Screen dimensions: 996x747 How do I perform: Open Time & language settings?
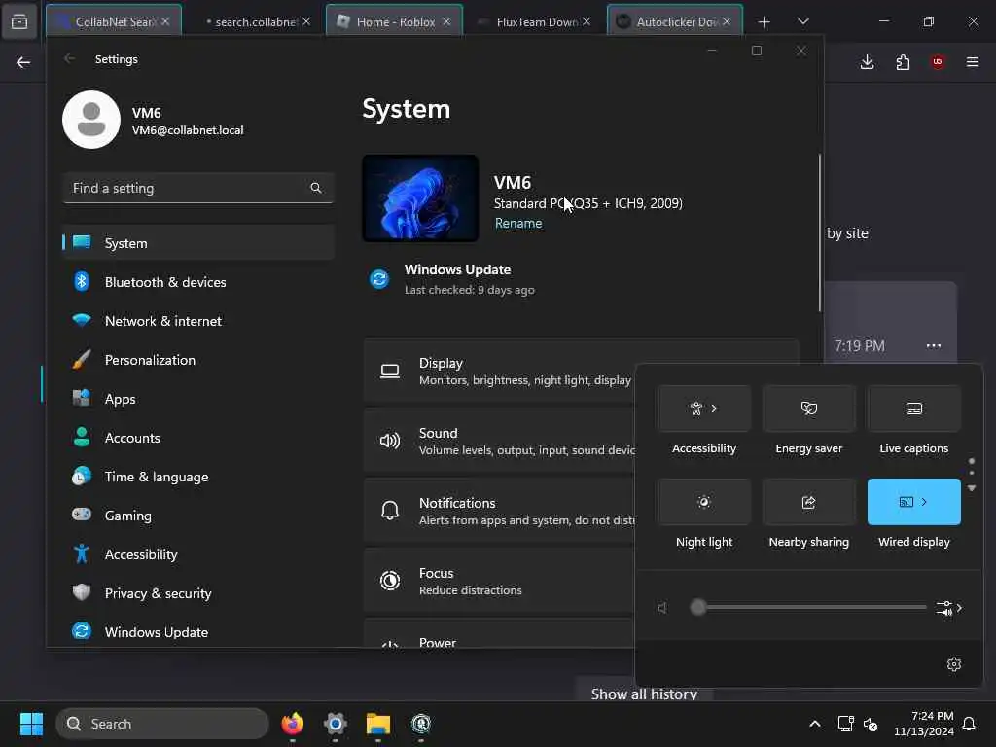(x=198, y=477)
